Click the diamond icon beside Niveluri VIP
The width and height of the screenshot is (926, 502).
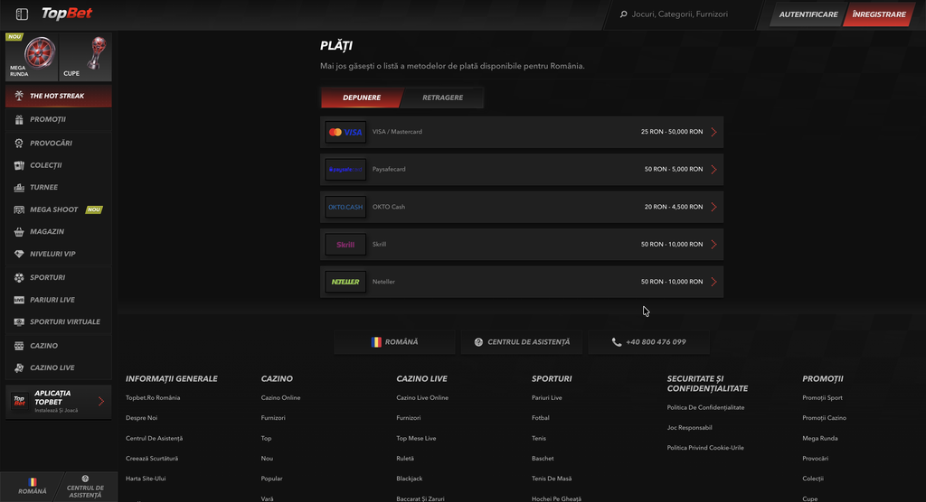(19, 254)
